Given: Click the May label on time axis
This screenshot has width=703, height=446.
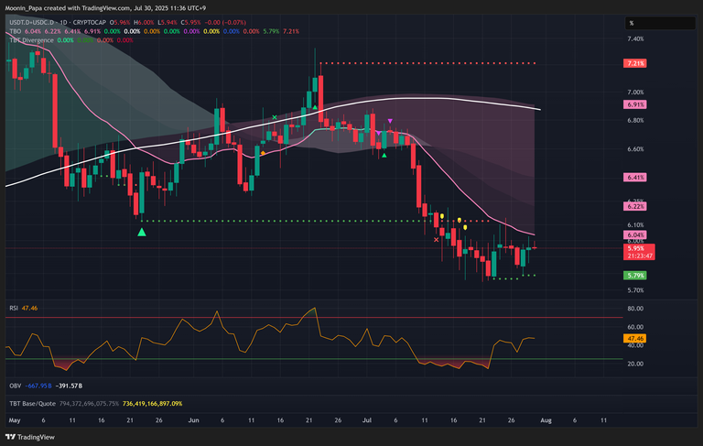Looking at the screenshot, I should pos(15,420).
